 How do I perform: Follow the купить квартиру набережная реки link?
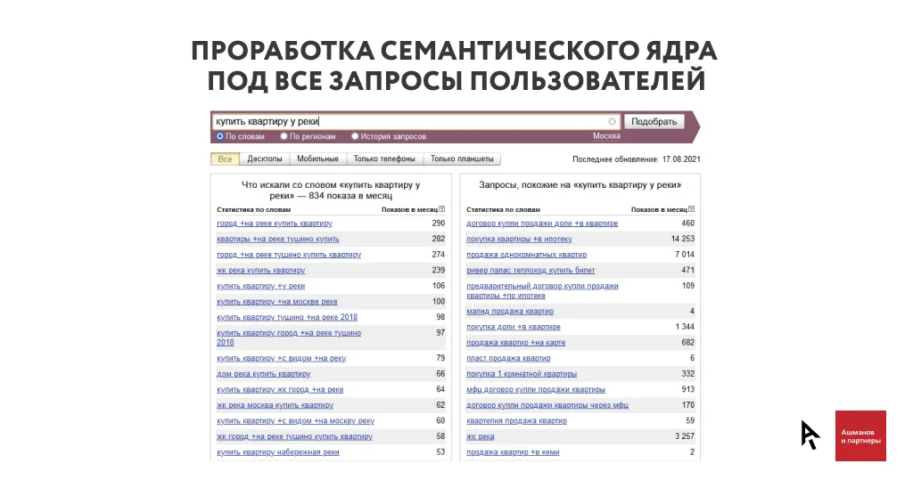(x=277, y=452)
